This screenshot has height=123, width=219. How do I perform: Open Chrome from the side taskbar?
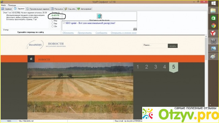[213, 26]
